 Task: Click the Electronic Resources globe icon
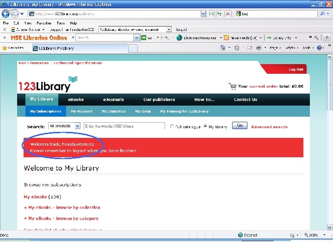click(x=179, y=38)
